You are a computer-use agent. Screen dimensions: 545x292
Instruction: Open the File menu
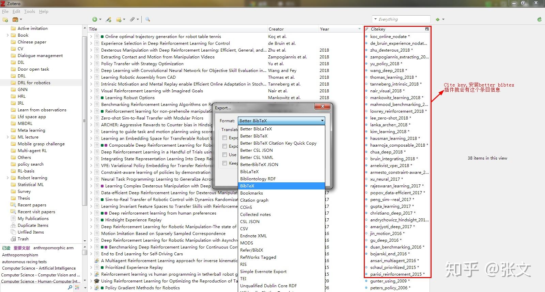[5, 12]
